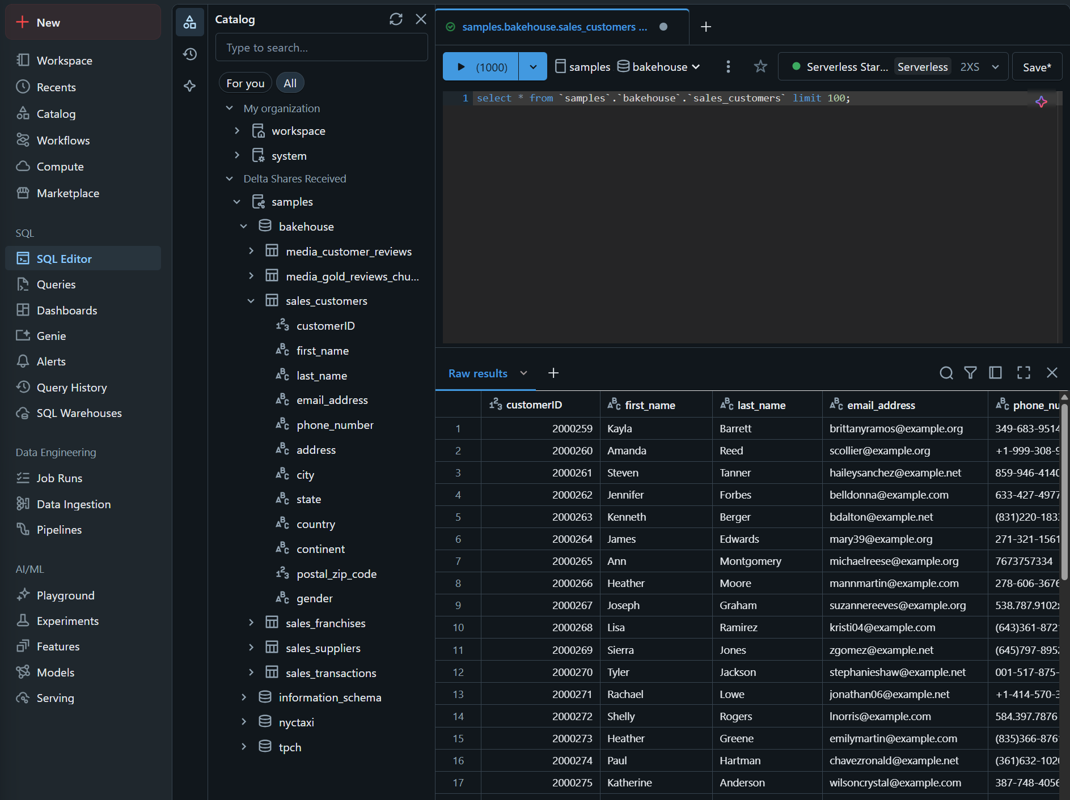Open the run options dropdown arrow
Image resolution: width=1070 pixels, height=800 pixels.
[533, 67]
